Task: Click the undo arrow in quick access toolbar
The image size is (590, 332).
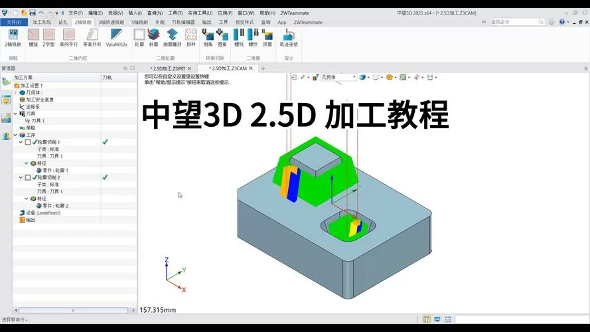Action: [x=41, y=13]
